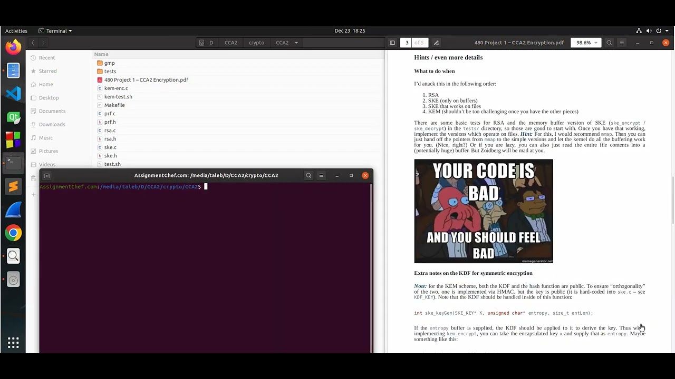Viewport: 675px width, 379px height.
Task: Open the Terminal app menu in top bar
Action: click(x=55, y=31)
